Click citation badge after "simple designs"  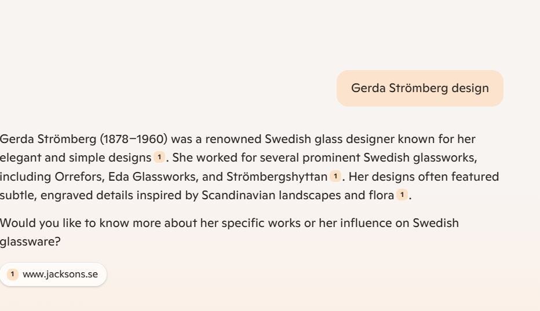tap(159, 158)
